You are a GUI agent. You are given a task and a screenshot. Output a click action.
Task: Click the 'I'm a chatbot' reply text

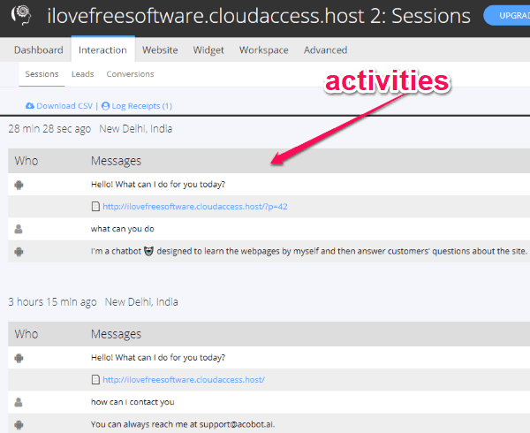309,251
